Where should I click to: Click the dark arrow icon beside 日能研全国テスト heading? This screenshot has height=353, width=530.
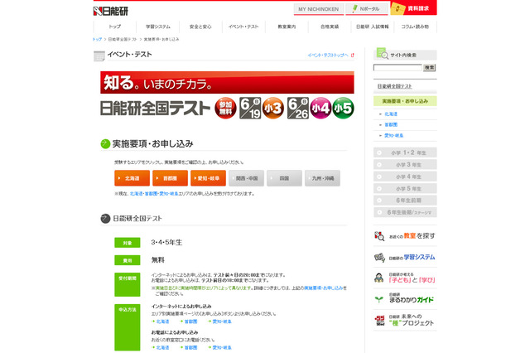105,219
